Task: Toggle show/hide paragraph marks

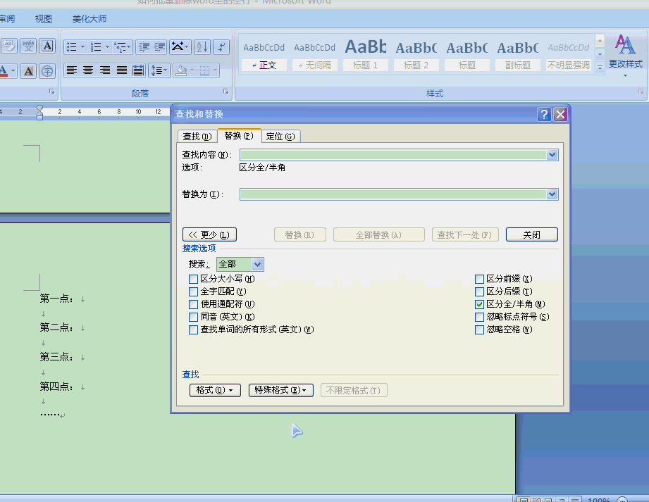Action: click(x=221, y=46)
